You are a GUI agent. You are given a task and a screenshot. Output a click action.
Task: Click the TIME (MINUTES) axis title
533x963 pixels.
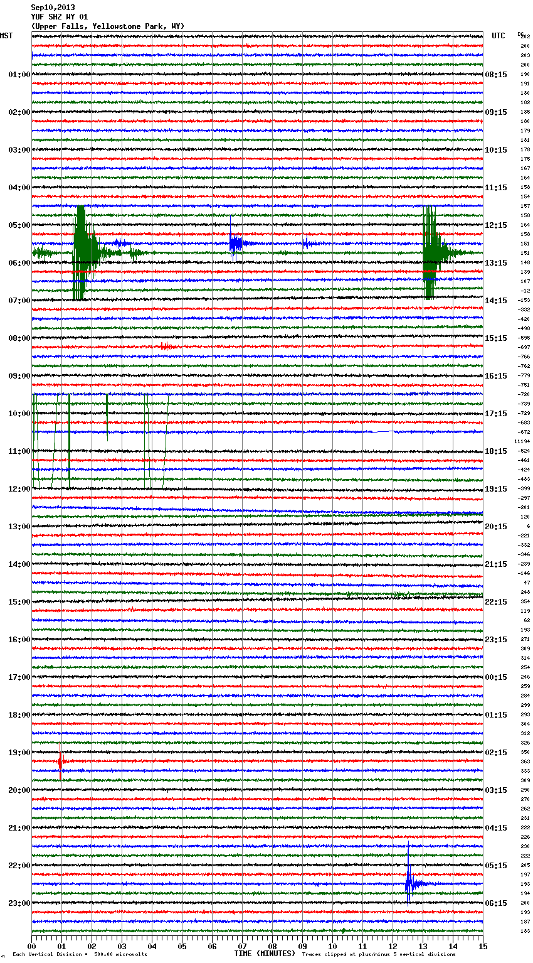(x=264, y=954)
